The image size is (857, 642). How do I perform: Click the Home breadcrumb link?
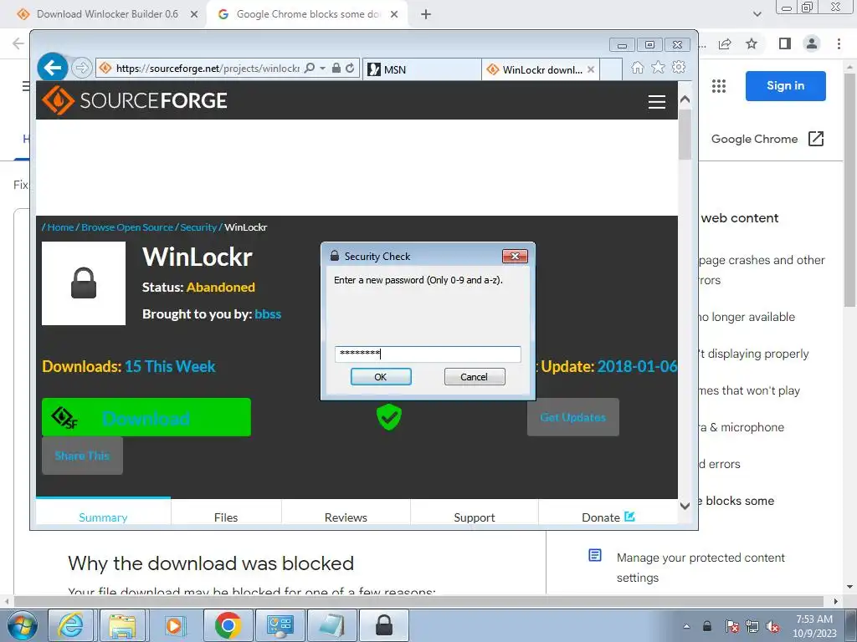point(60,227)
